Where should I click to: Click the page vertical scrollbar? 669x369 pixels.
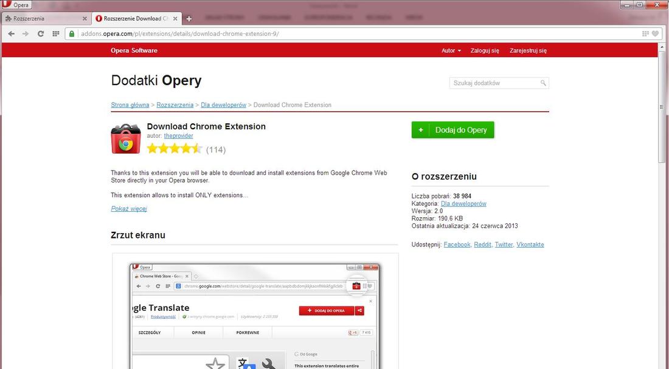pos(662,106)
